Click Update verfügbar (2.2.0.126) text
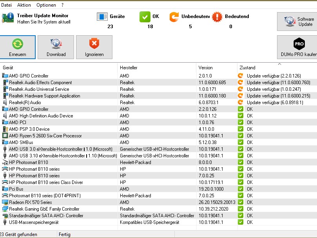The height and width of the screenshot is (238, 317). point(274,76)
